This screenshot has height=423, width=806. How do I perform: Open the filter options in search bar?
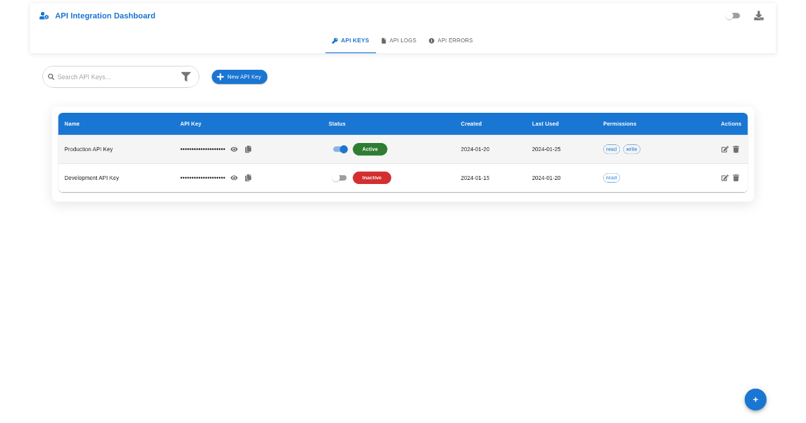(x=186, y=77)
